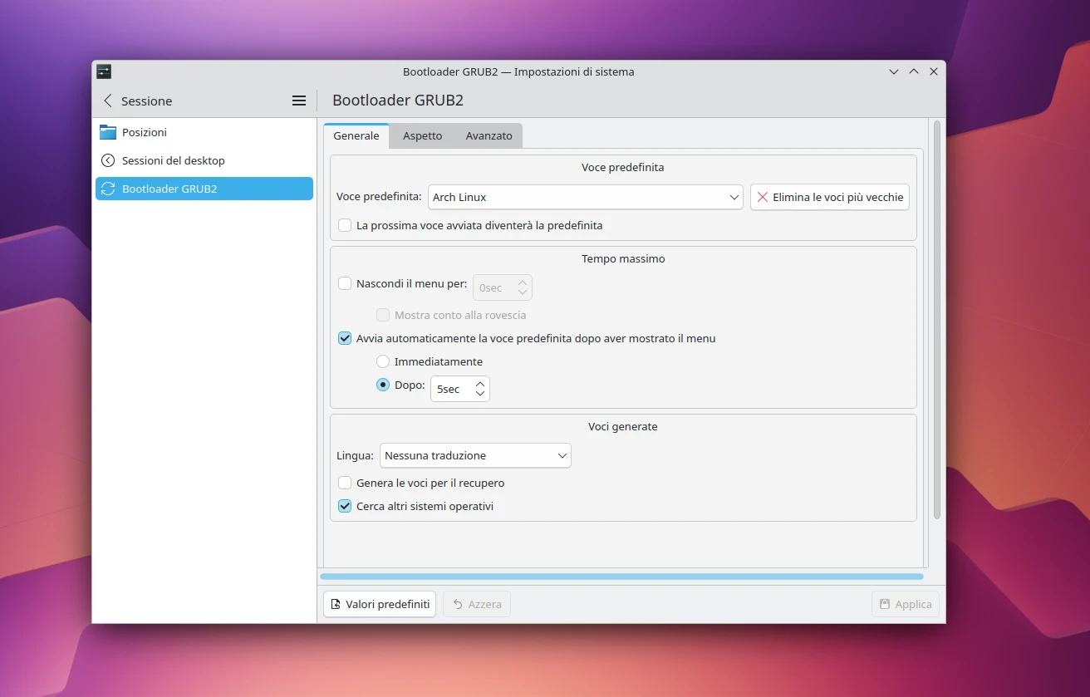Enable La prossima voce avviata diventerà la predefinita
The image size is (1090, 697).
click(344, 225)
